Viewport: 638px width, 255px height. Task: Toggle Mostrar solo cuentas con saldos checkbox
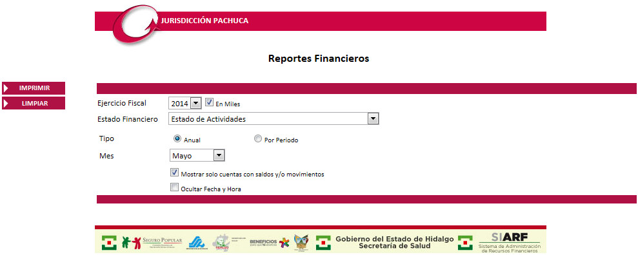(175, 173)
